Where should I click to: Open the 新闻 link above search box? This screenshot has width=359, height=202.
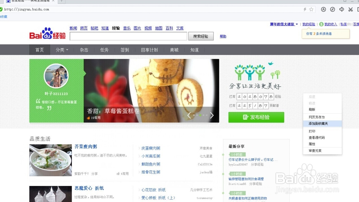[x=73, y=28]
